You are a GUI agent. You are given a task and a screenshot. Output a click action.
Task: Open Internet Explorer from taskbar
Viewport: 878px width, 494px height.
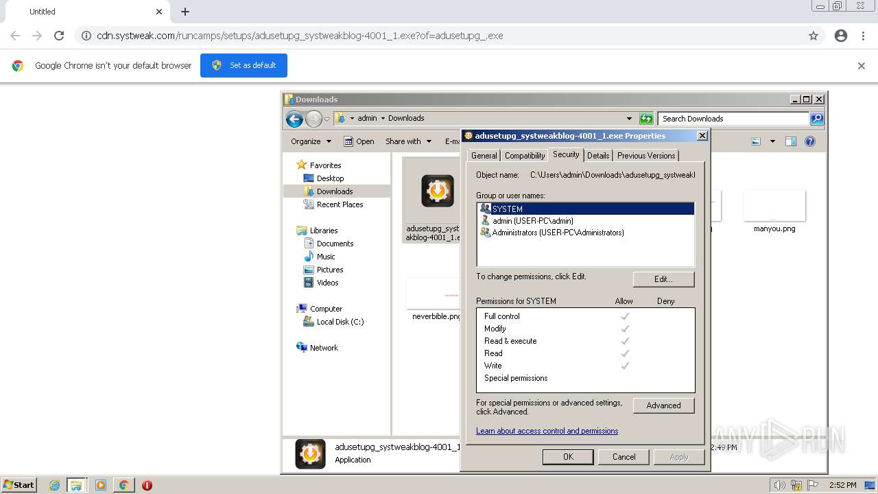coord(54,485)
